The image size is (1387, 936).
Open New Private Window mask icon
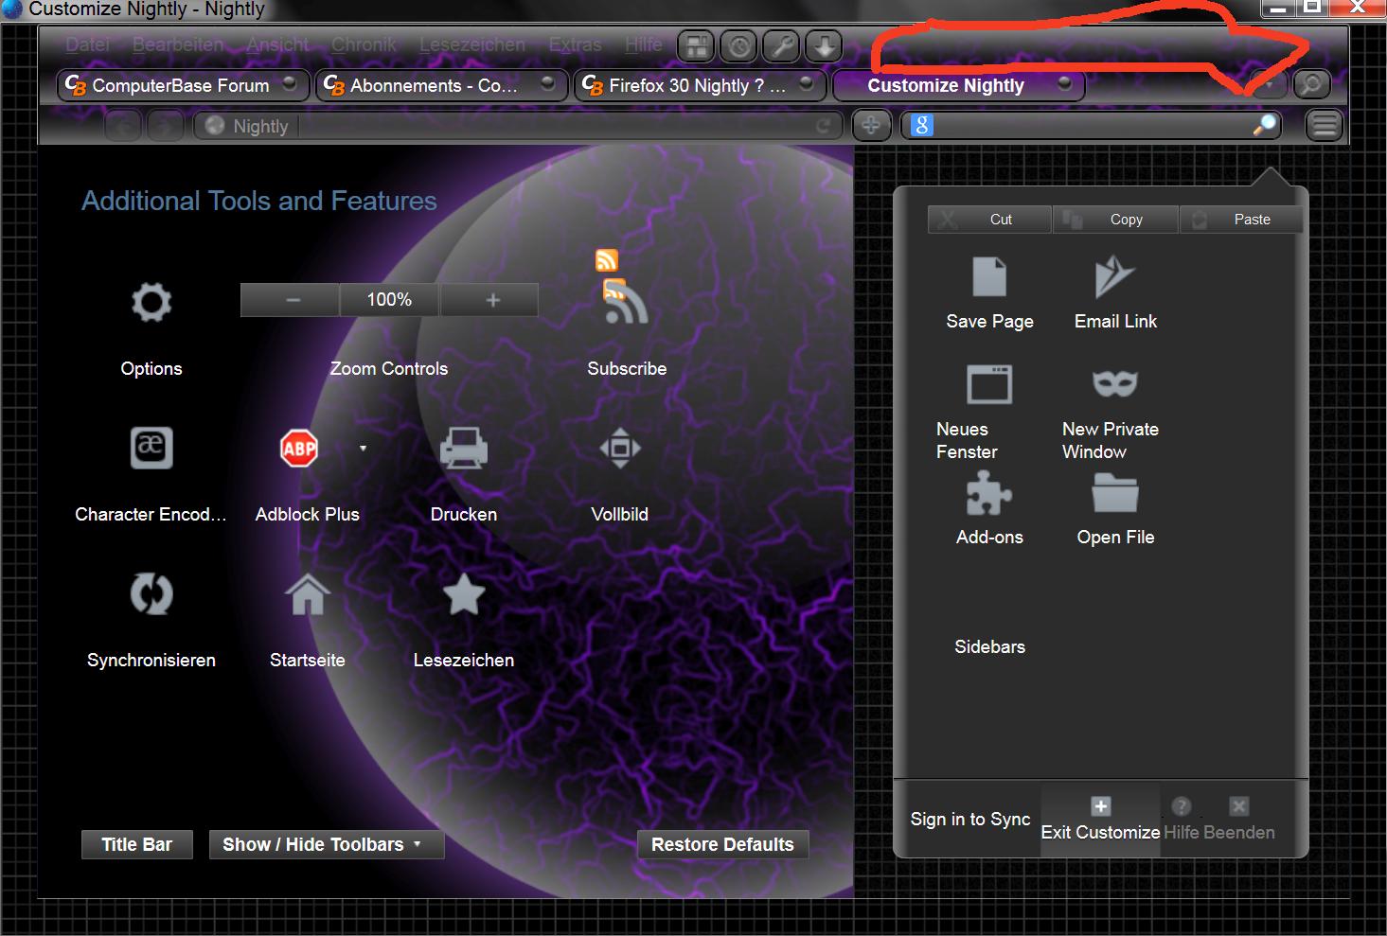click(x=1114, y=383)
